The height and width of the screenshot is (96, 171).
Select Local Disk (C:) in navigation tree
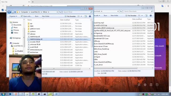[x=18, y=46]
